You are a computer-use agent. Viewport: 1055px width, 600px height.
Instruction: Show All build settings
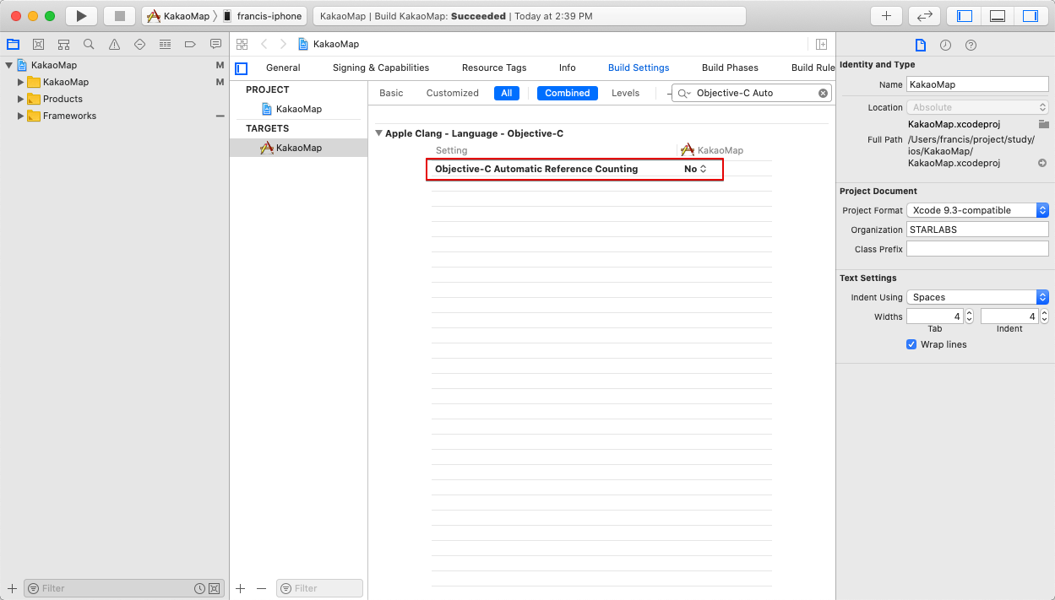(506, 93)
